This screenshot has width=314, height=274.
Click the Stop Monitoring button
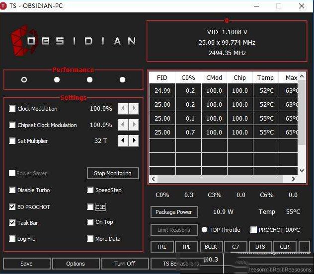click(x=113, y=173)
